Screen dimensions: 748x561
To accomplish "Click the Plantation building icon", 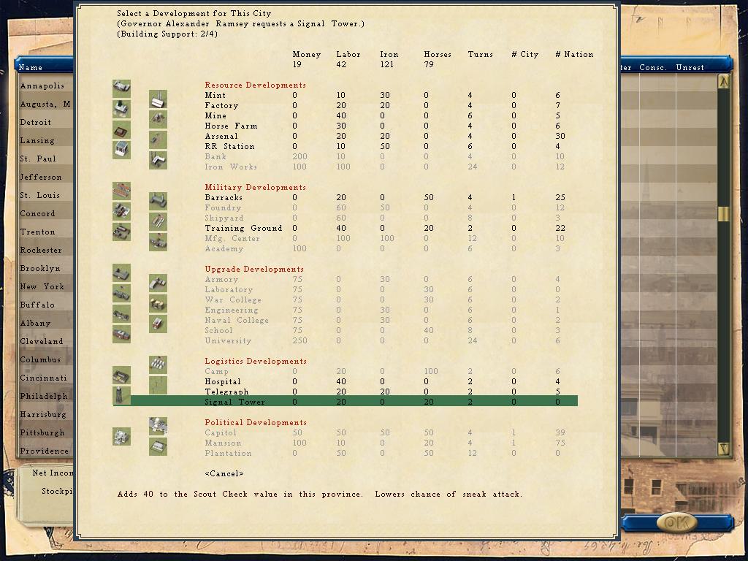I will point(158,446).
